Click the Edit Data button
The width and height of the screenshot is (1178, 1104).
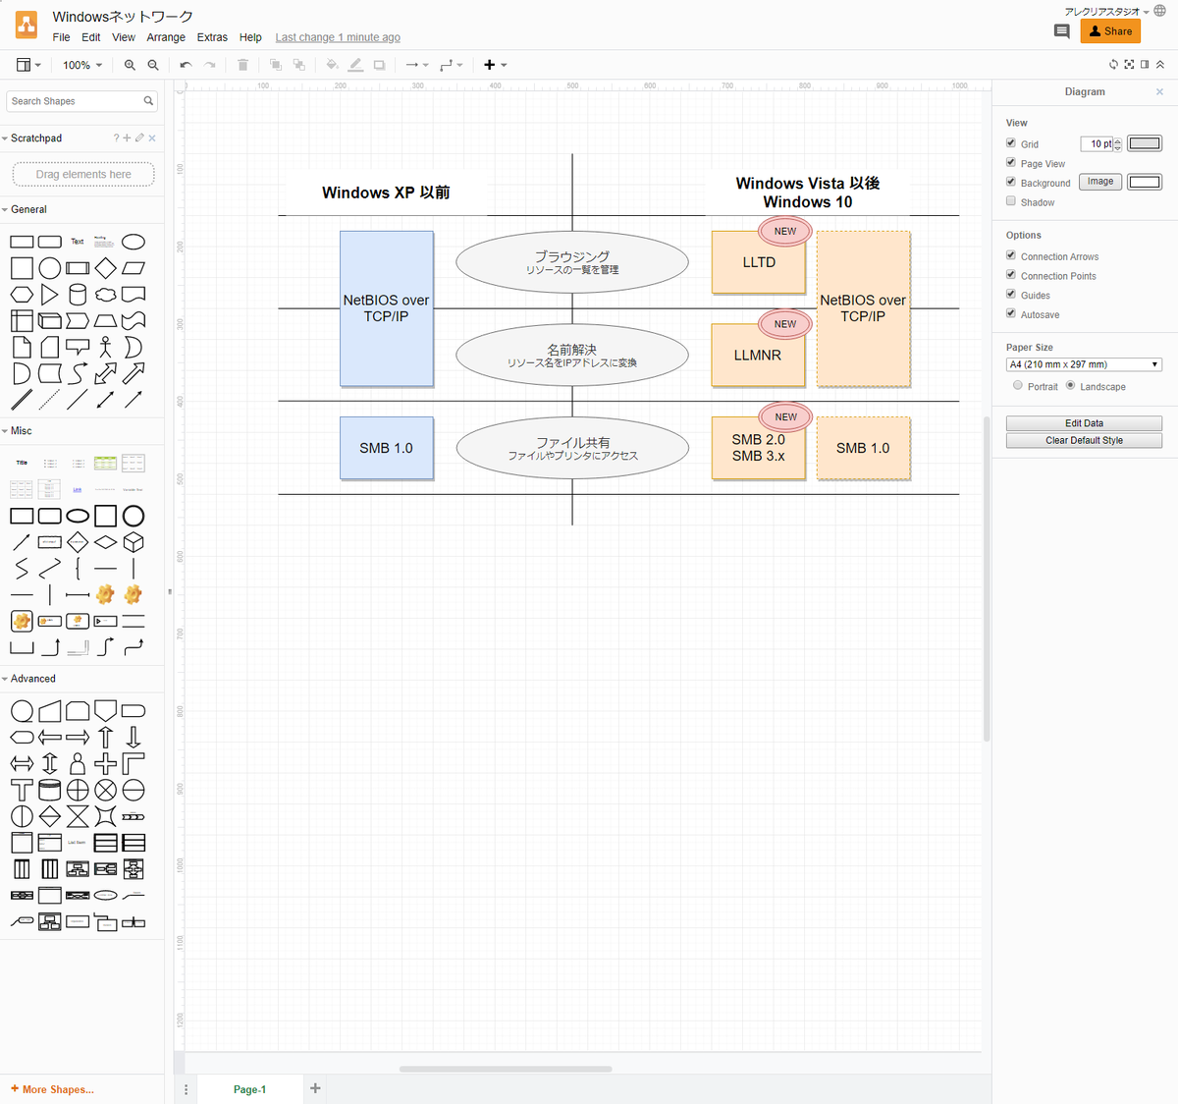pyautogui.click(x=1084, y=423)
